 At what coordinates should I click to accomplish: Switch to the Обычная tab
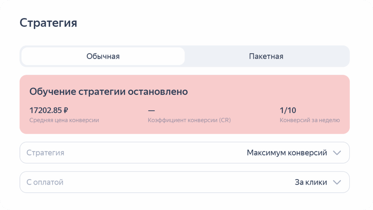(x=103, y=56)
